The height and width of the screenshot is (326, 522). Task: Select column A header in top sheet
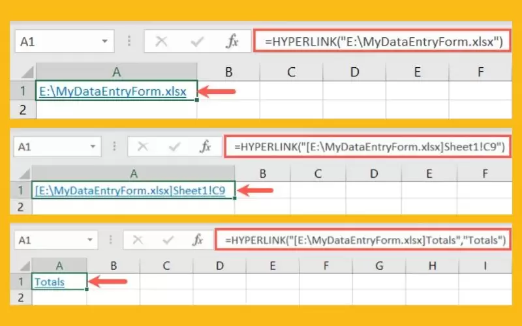[x=117, y=72]
